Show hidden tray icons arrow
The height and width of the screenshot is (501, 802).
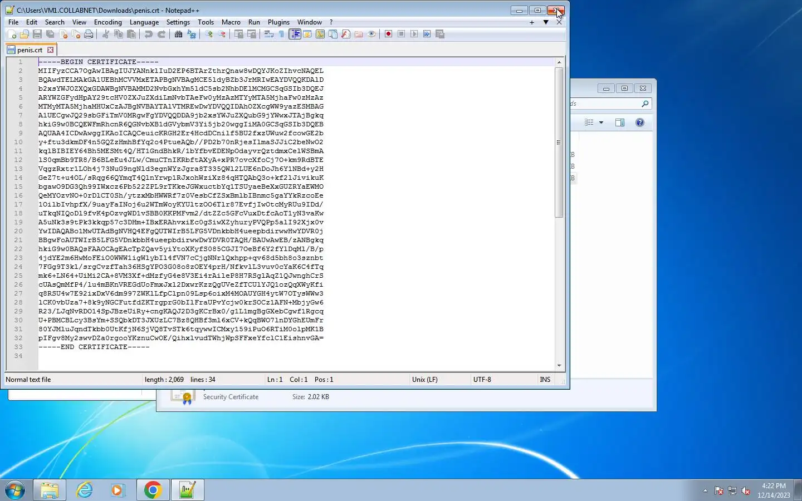pyautogui.click(x=705, y=490)
